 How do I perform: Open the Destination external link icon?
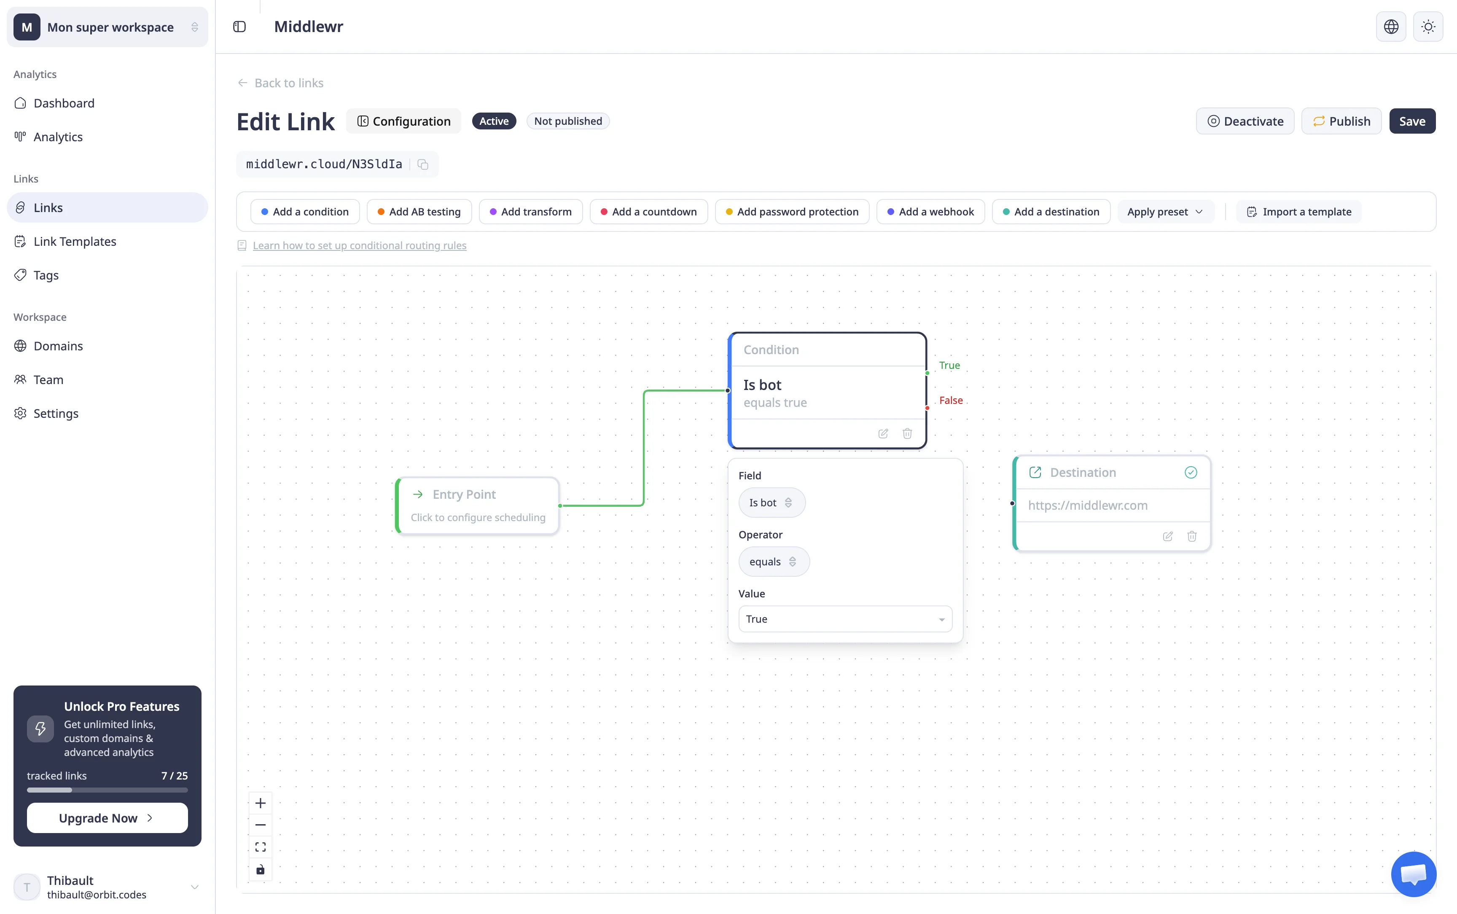[1035, 473]
